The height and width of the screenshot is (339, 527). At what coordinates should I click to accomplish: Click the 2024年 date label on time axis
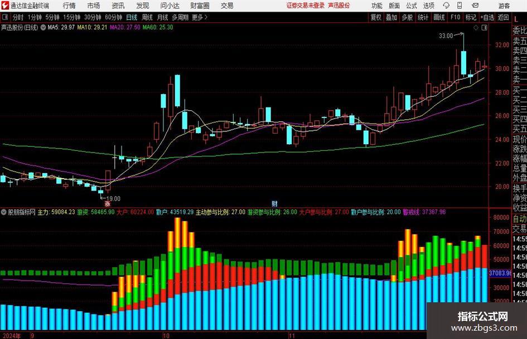click(x=12, y=336)
